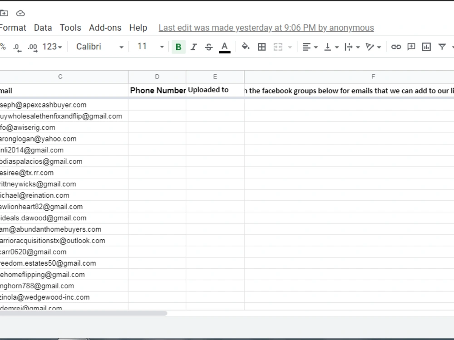Select the abundanthomebuyers.com email cell
This screenshot has height=340, width=454.
[x=64, y=229]
